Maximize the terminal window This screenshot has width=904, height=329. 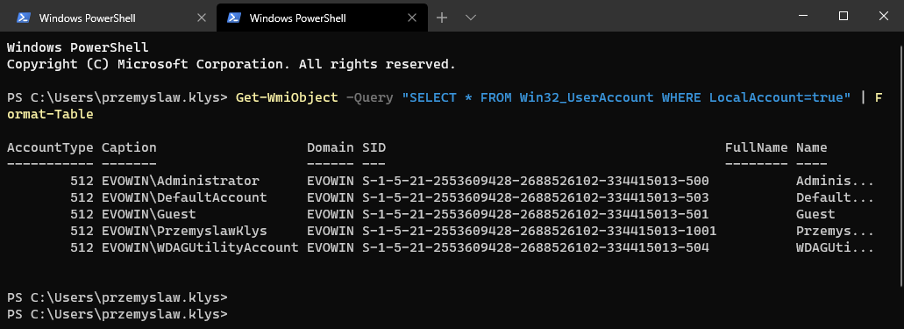pos(843,16)
